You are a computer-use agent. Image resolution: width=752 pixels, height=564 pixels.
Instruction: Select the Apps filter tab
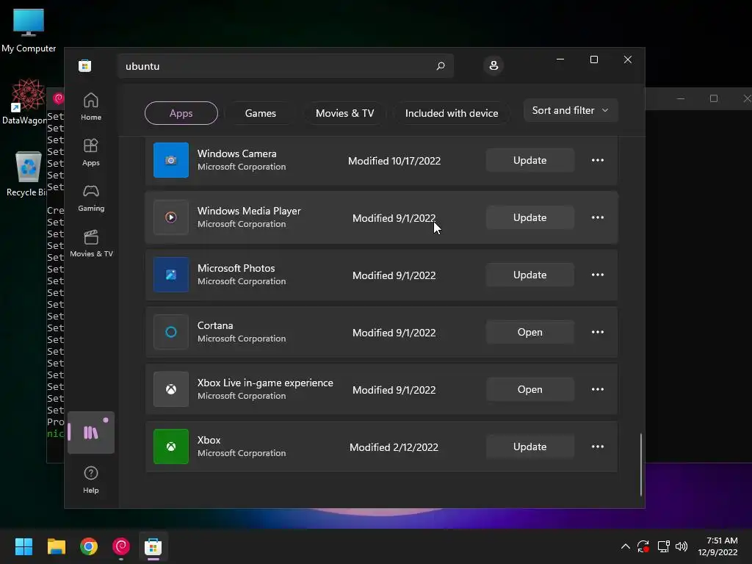pos(181,113)
